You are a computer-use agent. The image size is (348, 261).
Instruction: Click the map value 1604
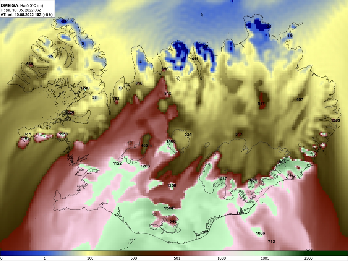252,180
